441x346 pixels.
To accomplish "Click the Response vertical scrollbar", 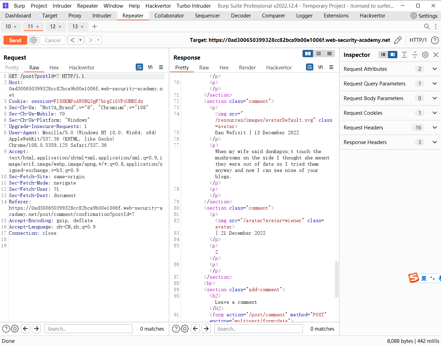I will 337,279.
